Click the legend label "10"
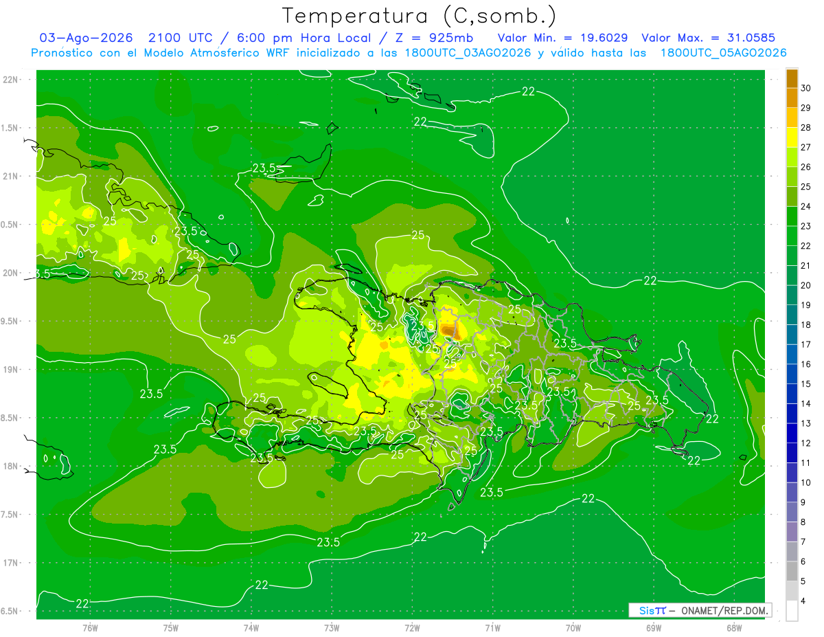 (806, 482)
